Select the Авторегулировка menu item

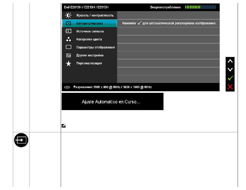tap(89, 23)
